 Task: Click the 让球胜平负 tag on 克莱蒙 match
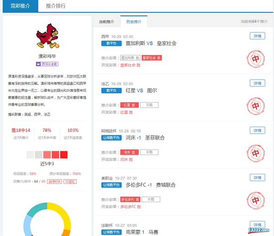(111, 232)
